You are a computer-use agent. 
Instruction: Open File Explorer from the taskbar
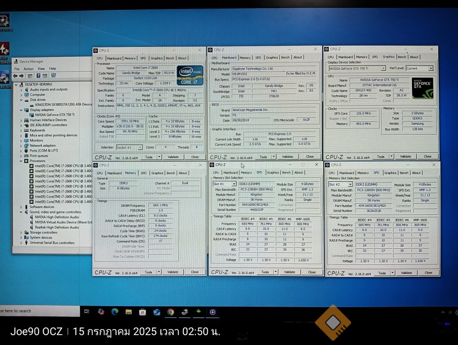pyautogui.click(x=128, y=311)
